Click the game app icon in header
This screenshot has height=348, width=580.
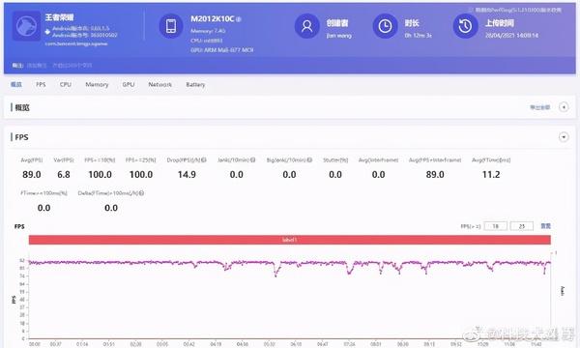pyautogui.click(x=26, y=26)
